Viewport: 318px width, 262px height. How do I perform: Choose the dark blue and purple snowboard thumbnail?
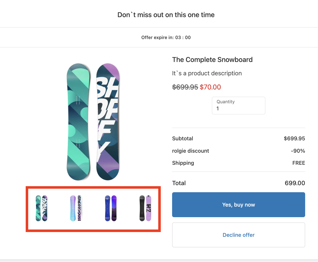click(x=111, y=208)
